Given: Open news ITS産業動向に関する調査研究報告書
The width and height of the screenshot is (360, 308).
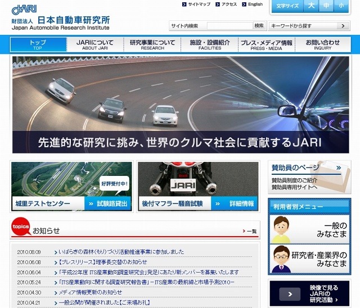Looking at the screenshot, I should (x=146, y=282).
